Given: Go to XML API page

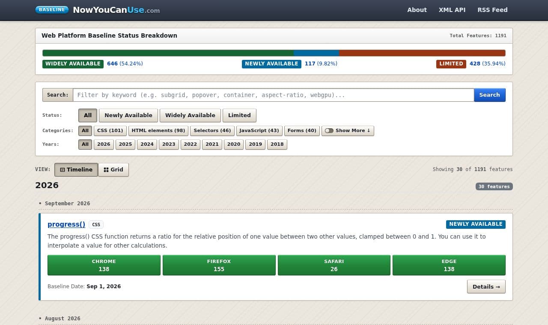Looking at the screenshot, I should (x=452, y=10).
